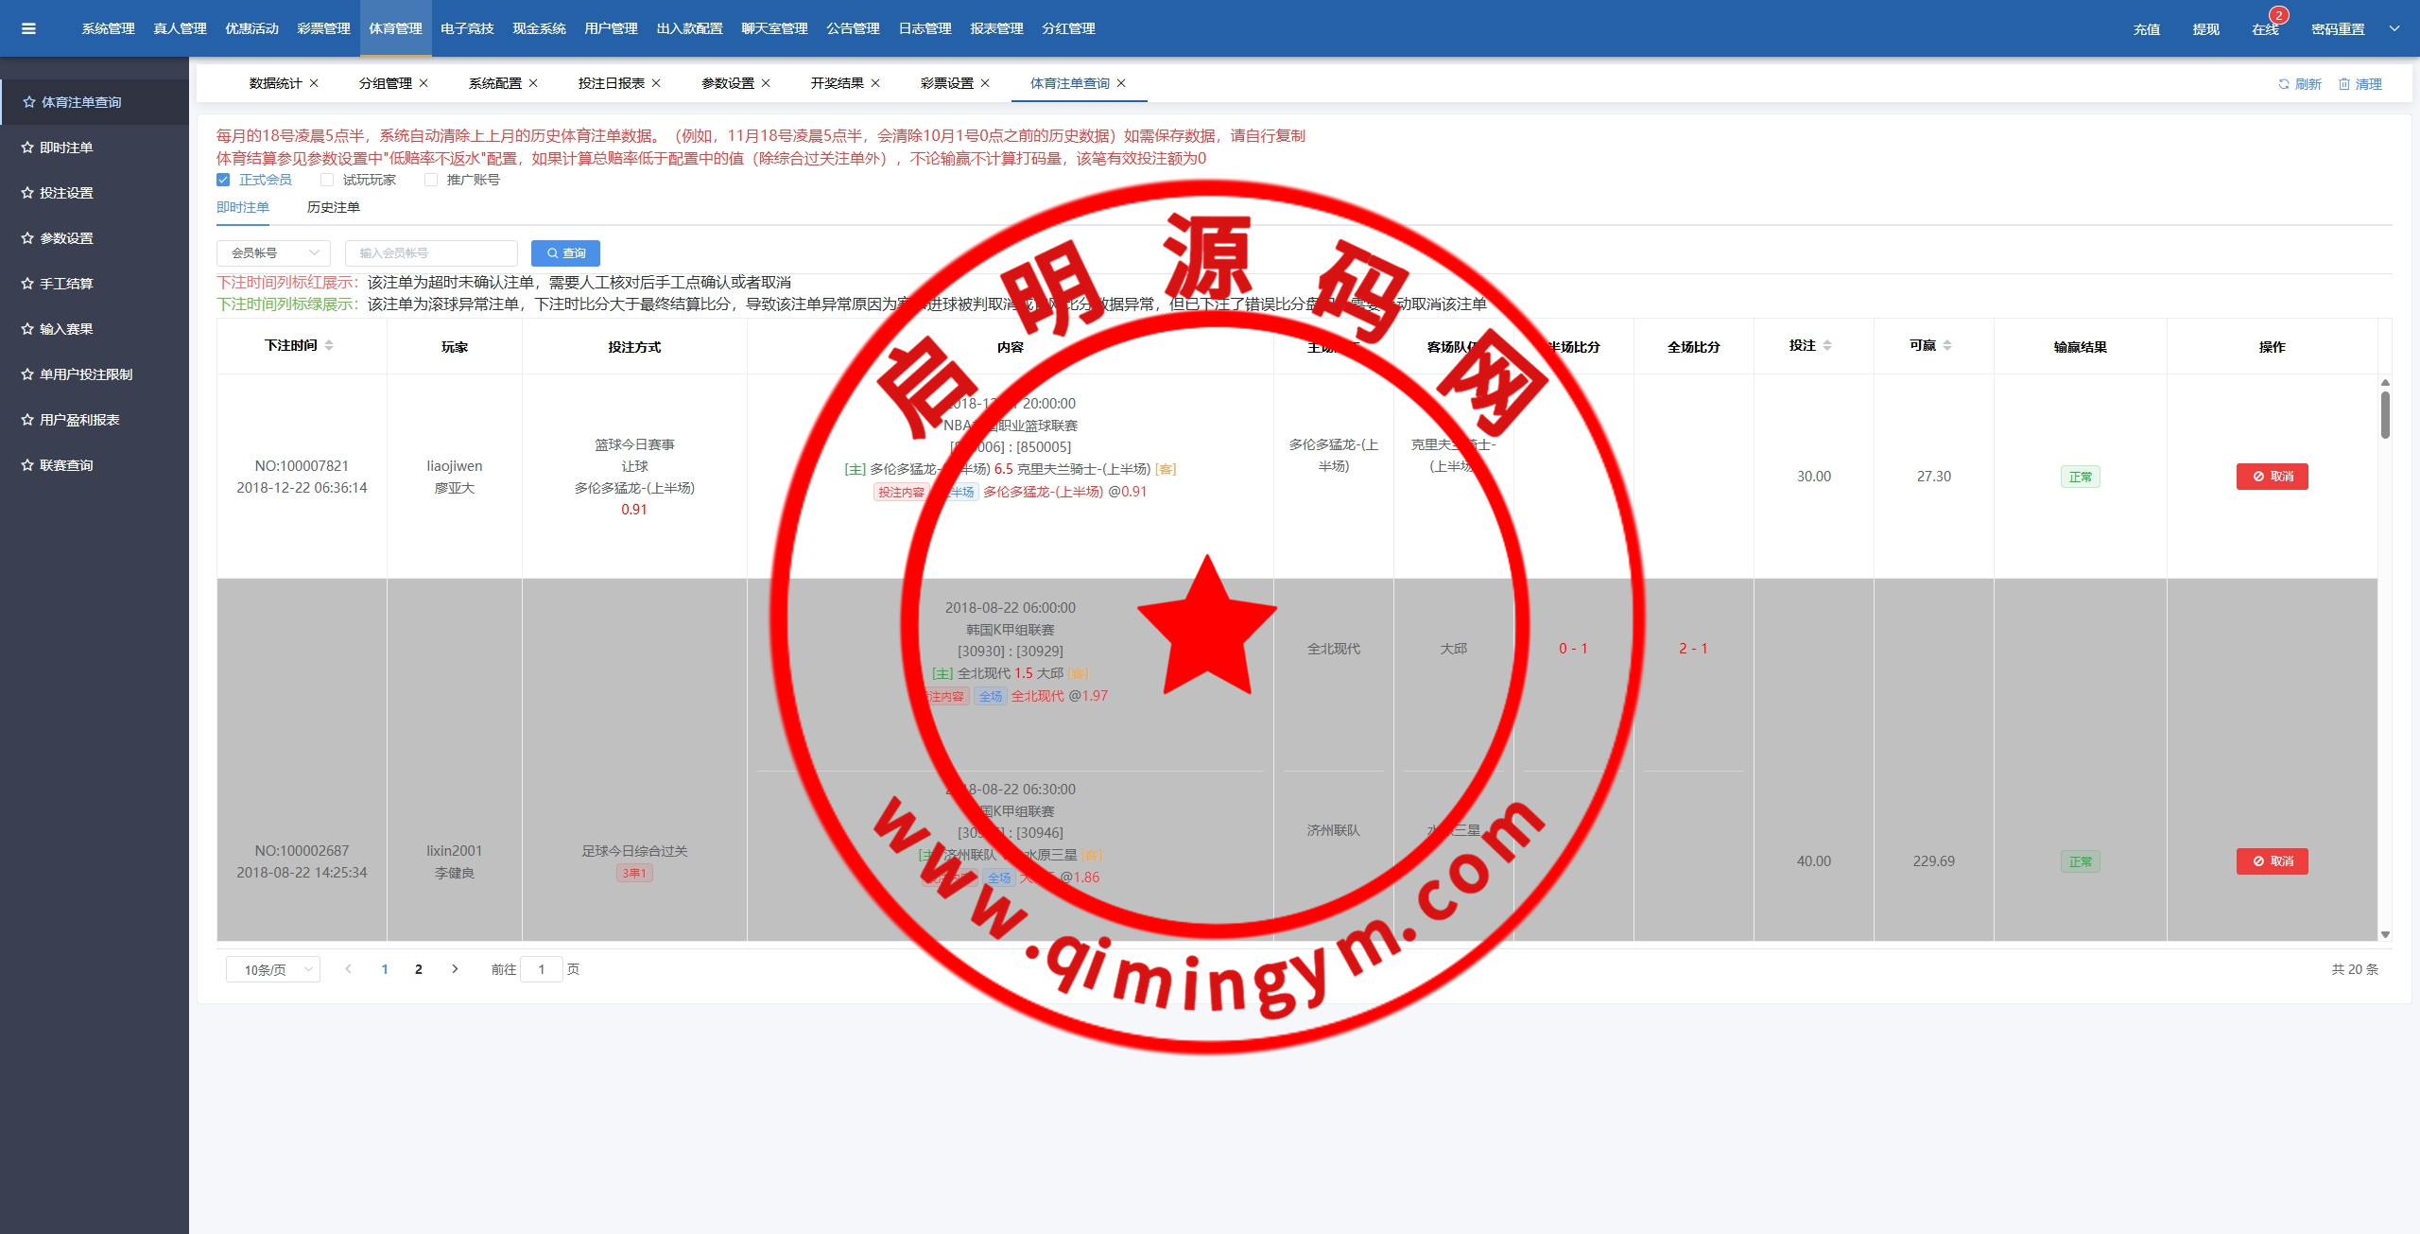Image resolution: width=2420 pixels, height=1234 pixels.
Task: Close the 数据统计 tab with its X
Action: (314, 83)
